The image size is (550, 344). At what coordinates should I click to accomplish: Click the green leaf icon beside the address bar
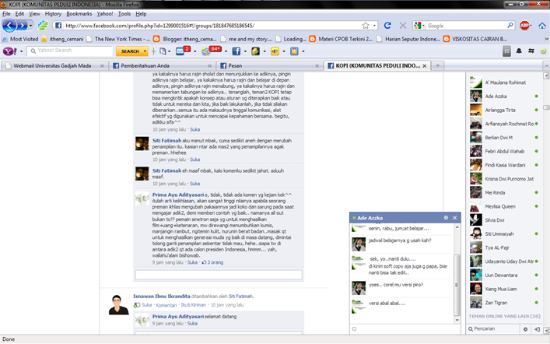tap(43, 26)
